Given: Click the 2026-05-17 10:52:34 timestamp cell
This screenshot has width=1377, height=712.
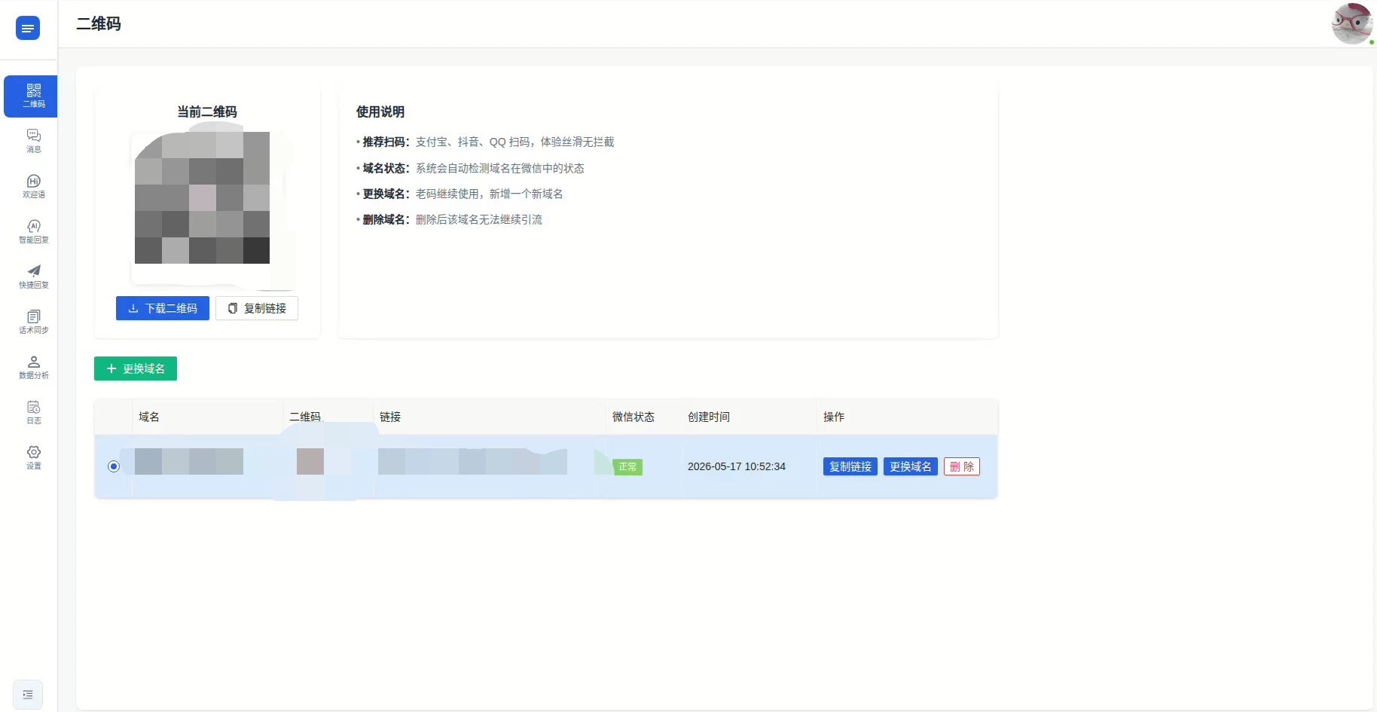Looking at the screenshot, I should click(737, 466).
